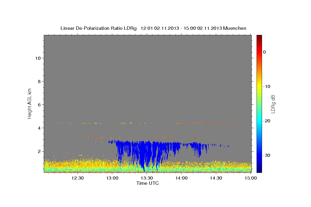Click the '-10' colorbar tick label
The image size is (311, 207).
(267, 86)
